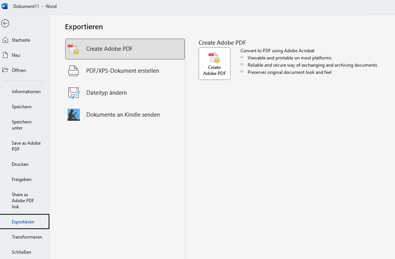Open the Informationen page
The width and height of the screenshot is (395, 259).
click(x=26, y=92)
